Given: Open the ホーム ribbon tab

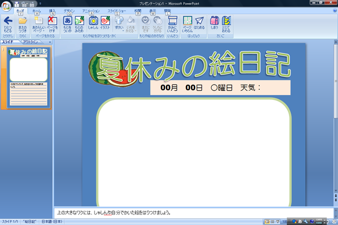Looking at the screenshot, I should point(36,11).
